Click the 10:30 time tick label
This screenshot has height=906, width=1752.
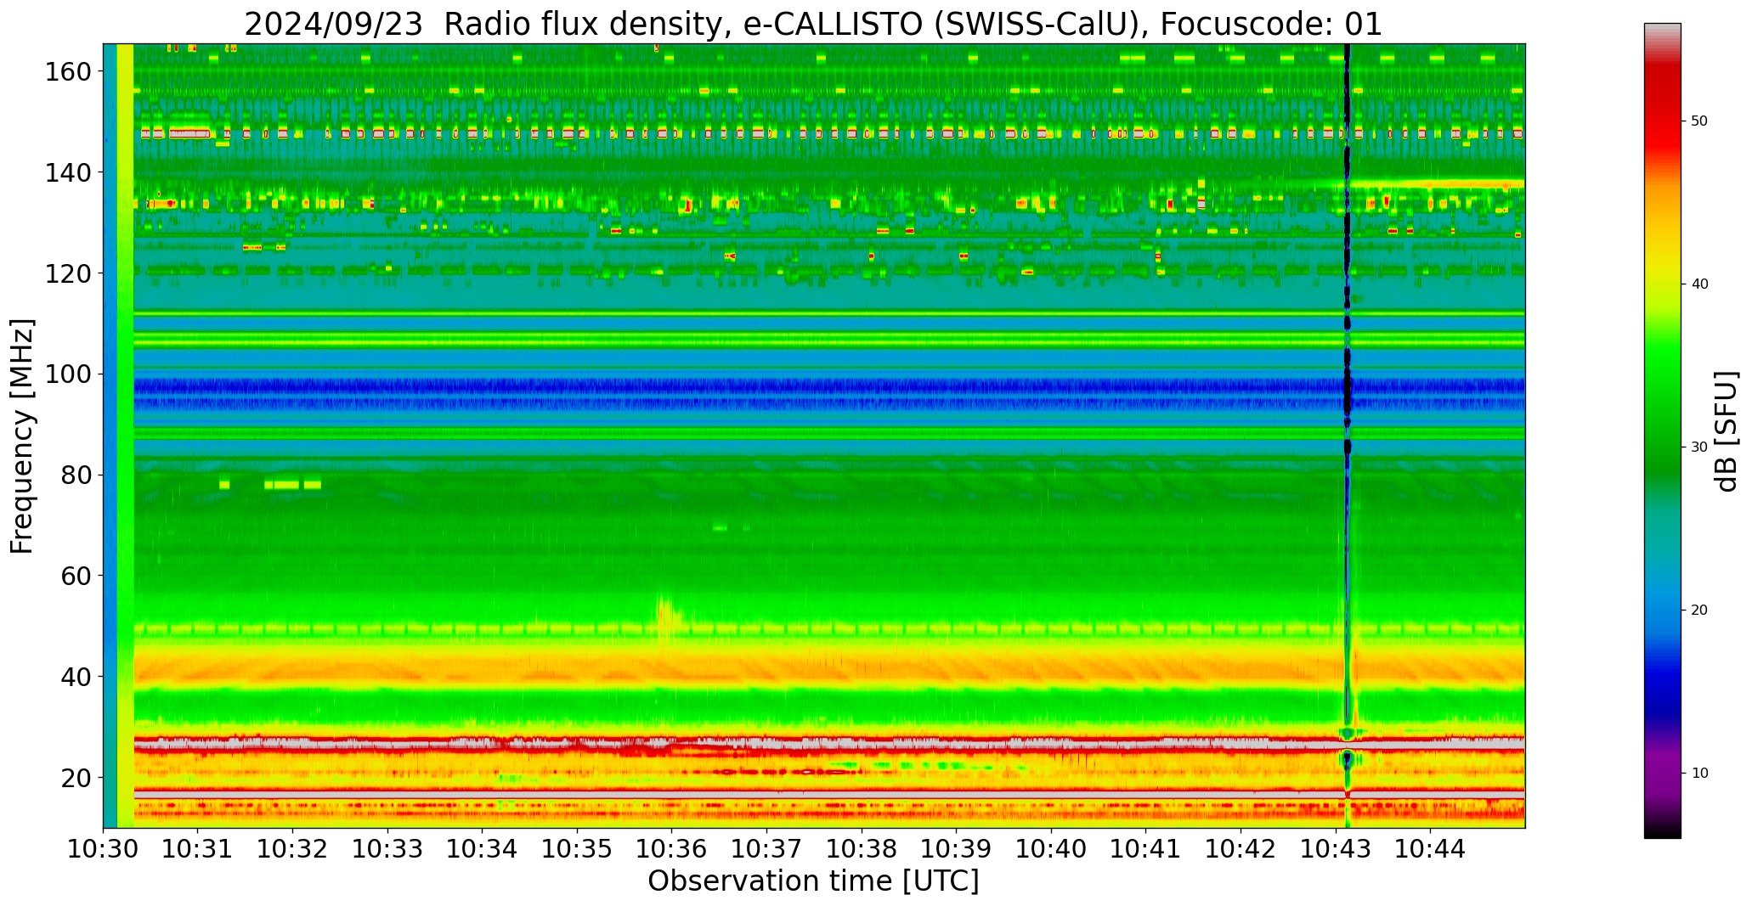coord(104,848)
